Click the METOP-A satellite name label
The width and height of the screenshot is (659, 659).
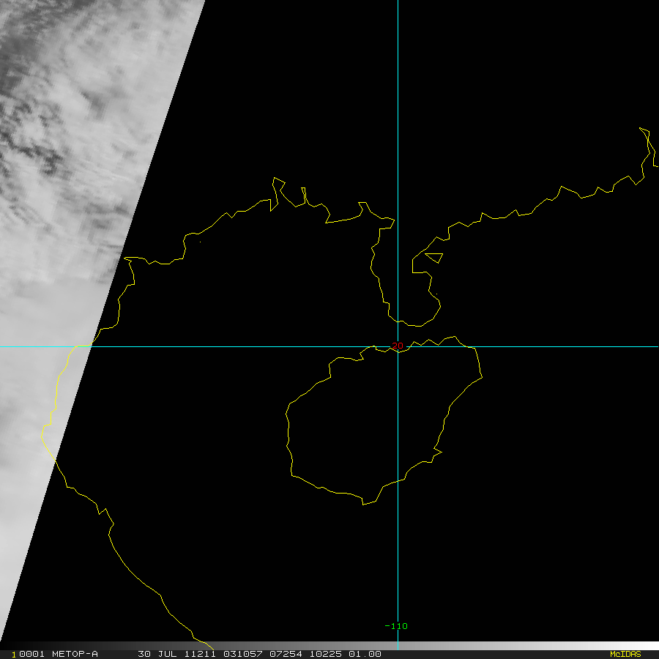[x=75, y=654]
